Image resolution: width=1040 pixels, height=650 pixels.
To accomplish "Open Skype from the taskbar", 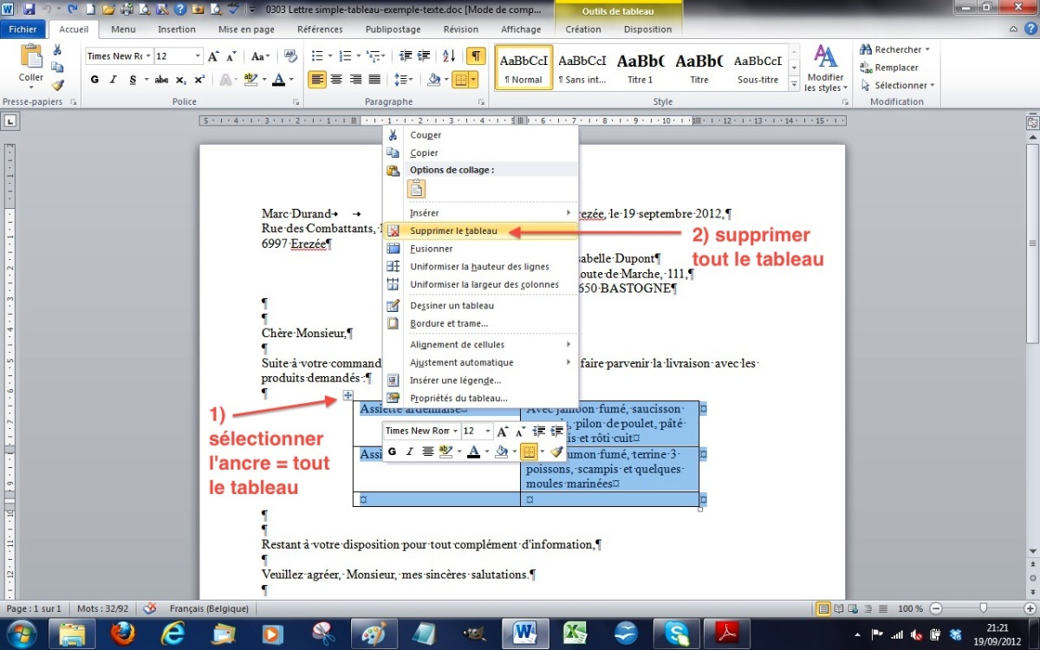I will 675,634.
